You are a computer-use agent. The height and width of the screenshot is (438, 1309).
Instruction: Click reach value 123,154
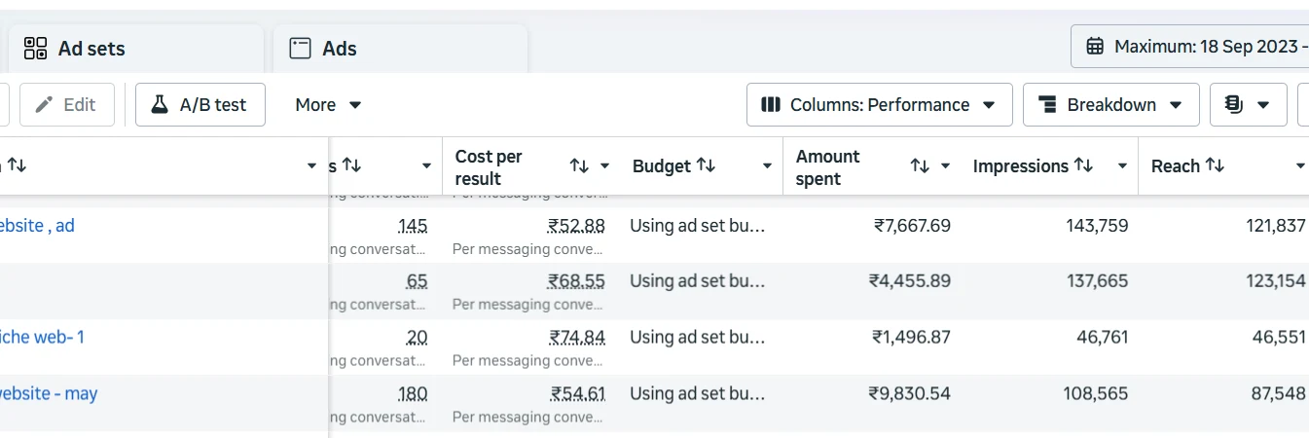(1276, 281)
